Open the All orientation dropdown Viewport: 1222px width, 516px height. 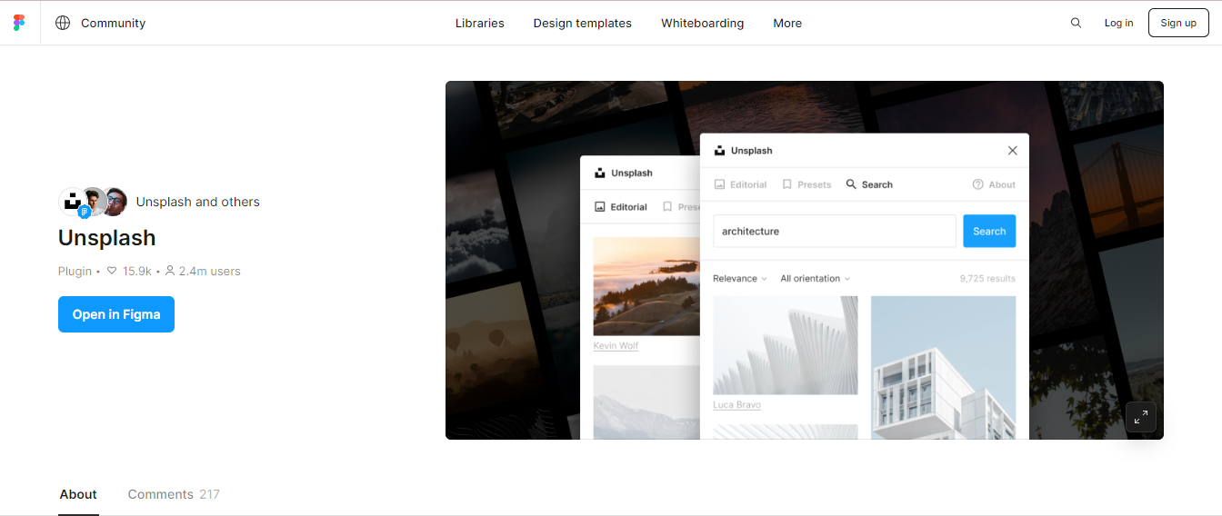[x=816, y=279]
